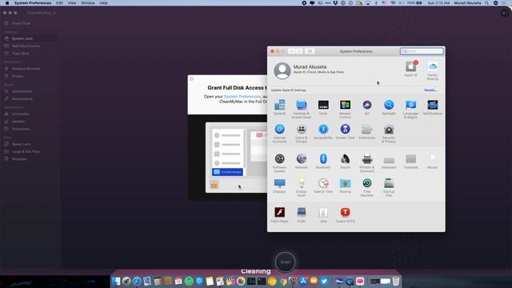Open the General preferences pane
512x288 pixels.
(279, 107)
